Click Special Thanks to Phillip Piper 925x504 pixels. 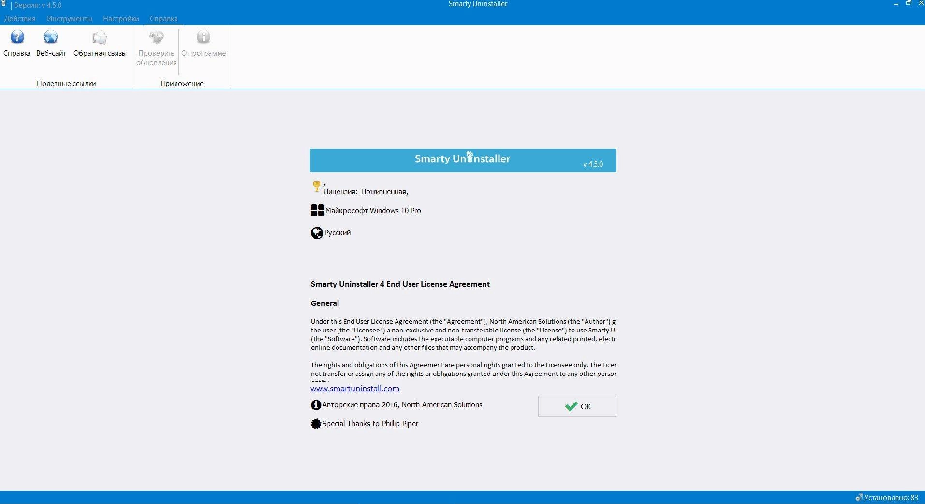(370, 424)
